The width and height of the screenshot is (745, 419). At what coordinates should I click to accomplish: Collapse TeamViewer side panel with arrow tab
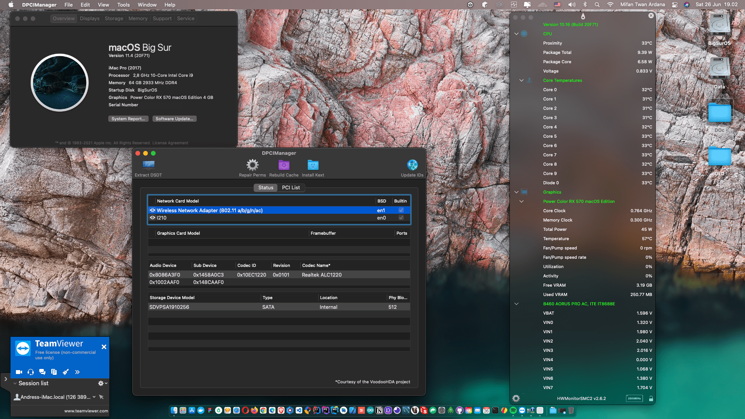(x=5, y=379)
